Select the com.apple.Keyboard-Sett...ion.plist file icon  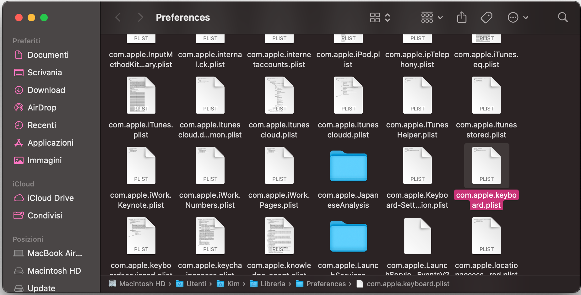(417, 165)
